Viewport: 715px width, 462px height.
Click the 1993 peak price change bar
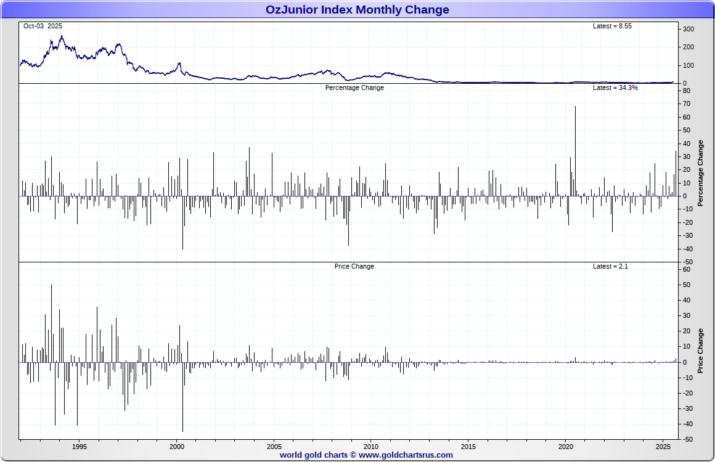pos(51,323)
